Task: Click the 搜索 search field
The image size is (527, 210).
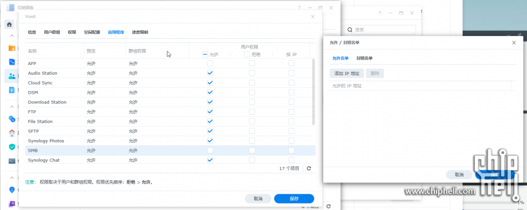Action: [380, 30]
